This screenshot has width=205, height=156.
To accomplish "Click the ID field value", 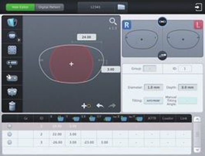I will 185,69.
